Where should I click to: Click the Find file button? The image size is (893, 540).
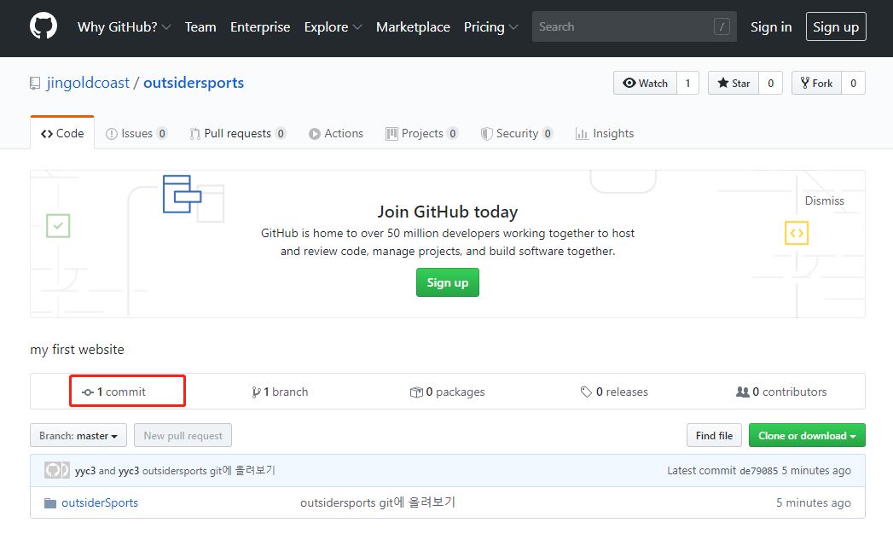tap(714, 436)
